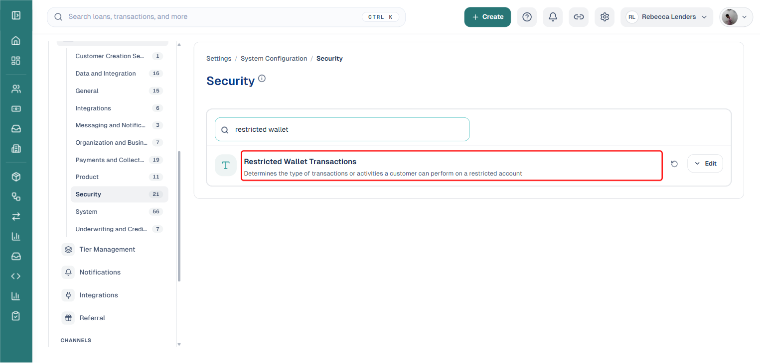This screenshot has width=765, height=363.
Task: Click the Security info icon
Action: tap(262, 79)
